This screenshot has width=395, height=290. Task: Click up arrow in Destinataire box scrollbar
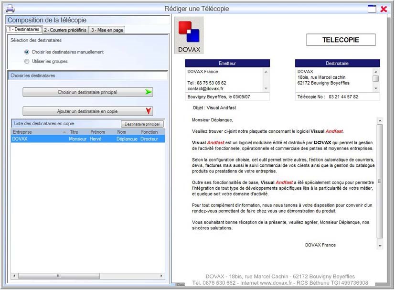click(376, 72)
